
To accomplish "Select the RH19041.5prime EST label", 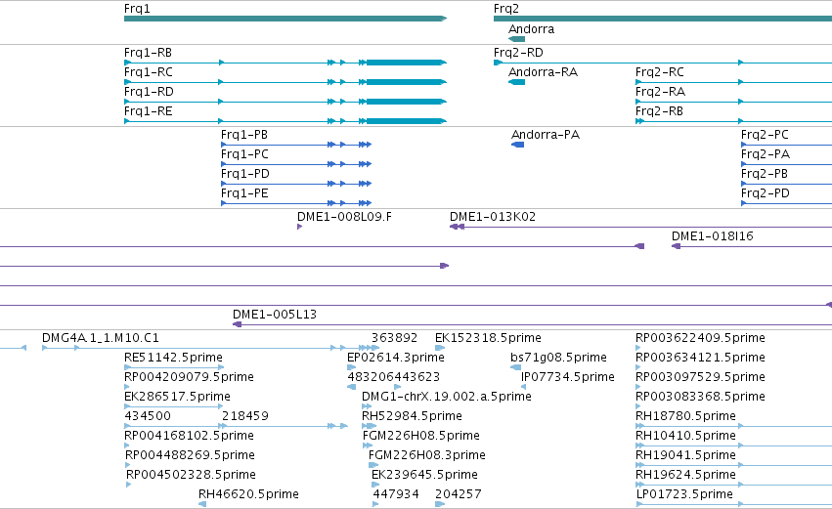I will [685, 455].
